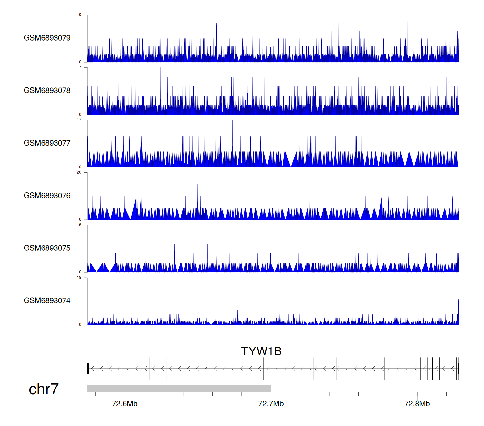
Task: Click the GSM6893079 track label
Action: pyautogui.click(x=47, y=38)
